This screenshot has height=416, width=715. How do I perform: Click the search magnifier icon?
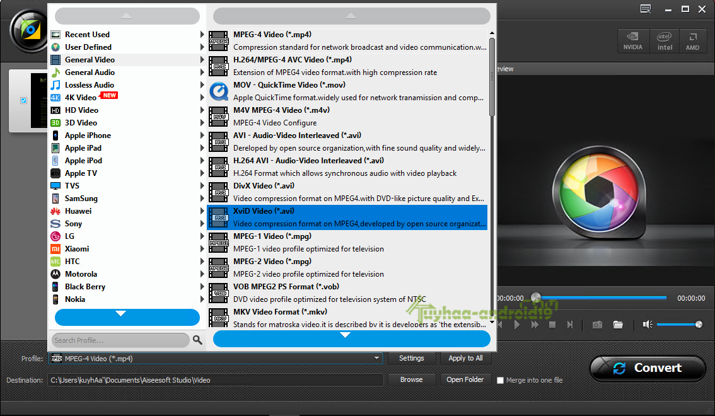197,340
